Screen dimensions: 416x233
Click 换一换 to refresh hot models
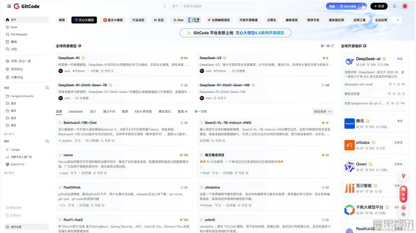pos(327,46)
